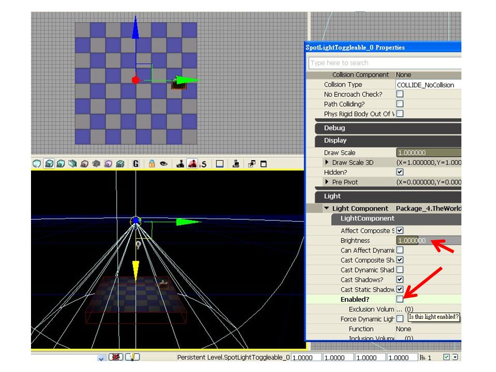The image size is (496, 372).
Task: Toggle the No Encroach Check? checkbox
Action: click(400, 94)
